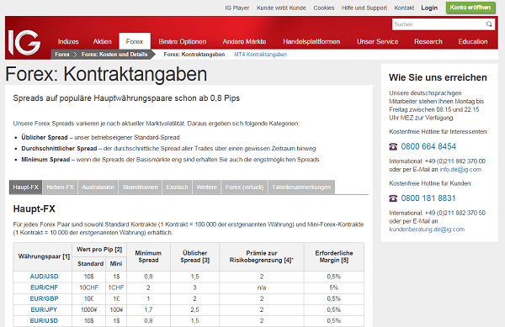
Task: Click the Forex: Kontraktangaben page heading
Action: 106,74
